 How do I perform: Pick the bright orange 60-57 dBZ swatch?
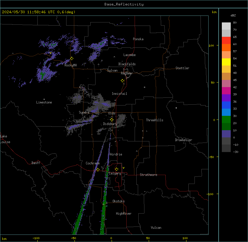(226, 47)
